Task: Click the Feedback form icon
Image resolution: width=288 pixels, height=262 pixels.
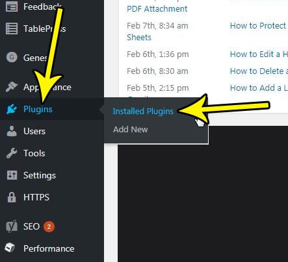Action: (x=12, y=7)
